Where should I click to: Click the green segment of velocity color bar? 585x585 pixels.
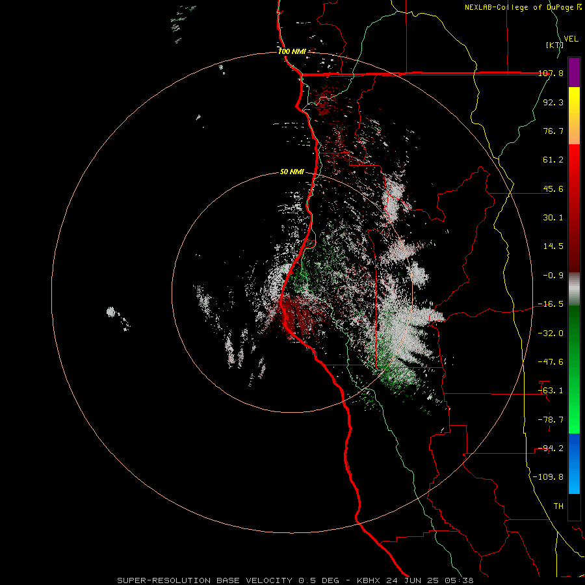[x=574, y=369]
